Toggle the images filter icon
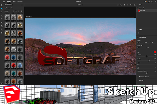157x104 pixels. click(21, 11)
